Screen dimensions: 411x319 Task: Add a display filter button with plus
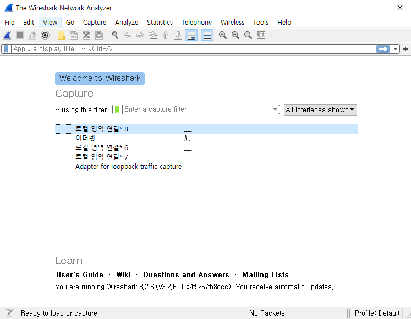tap(405, 49)
